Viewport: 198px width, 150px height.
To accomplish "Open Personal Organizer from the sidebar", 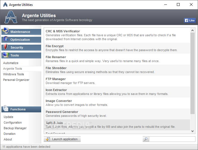I will [x=16, y=80].
